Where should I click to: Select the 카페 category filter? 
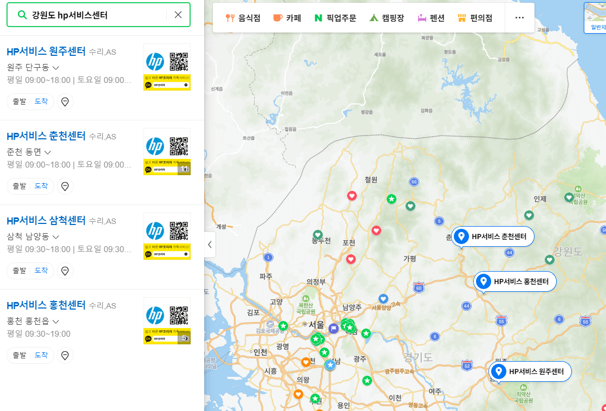[x=287, y=18]
